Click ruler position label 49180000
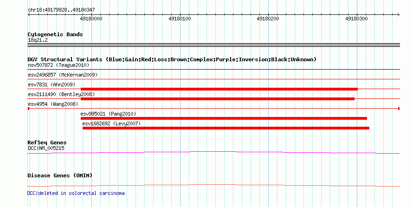 (x=91, y=19)
